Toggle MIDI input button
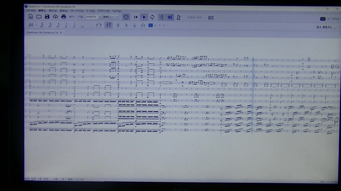 pyautogui.click(x=126, y=17)
